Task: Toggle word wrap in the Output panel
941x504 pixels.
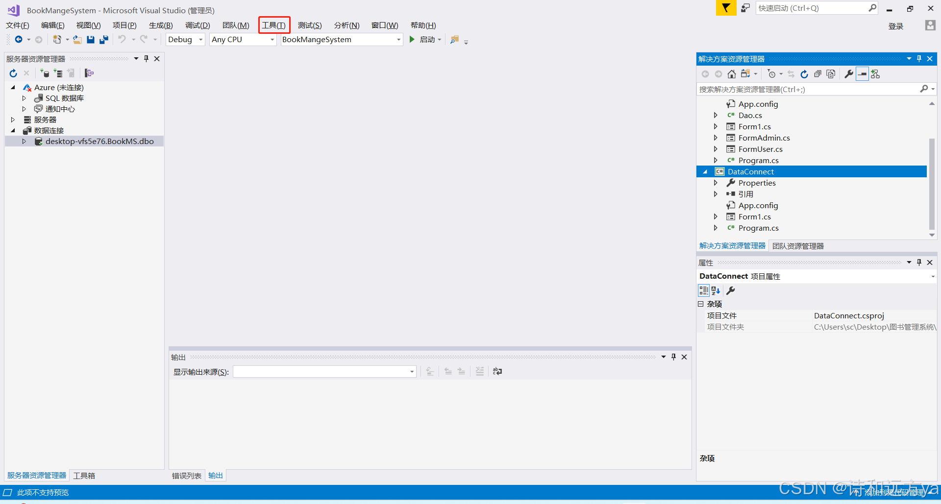Action: coord(497,371)
